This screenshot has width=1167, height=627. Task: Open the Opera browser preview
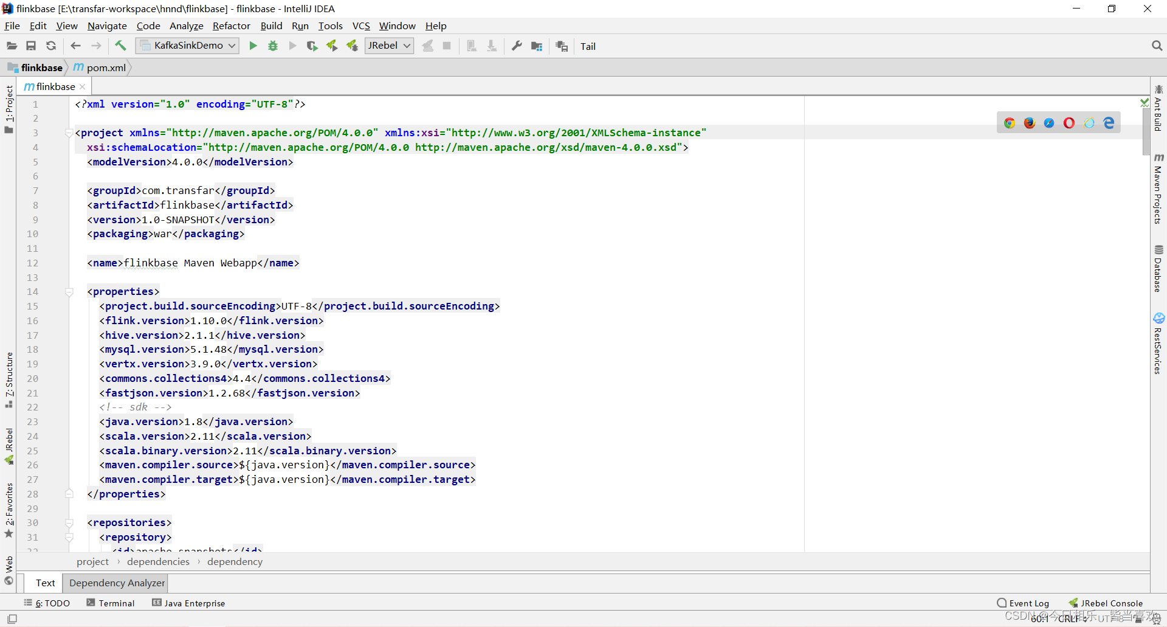pyautogui.click(x=1069, y=123)
